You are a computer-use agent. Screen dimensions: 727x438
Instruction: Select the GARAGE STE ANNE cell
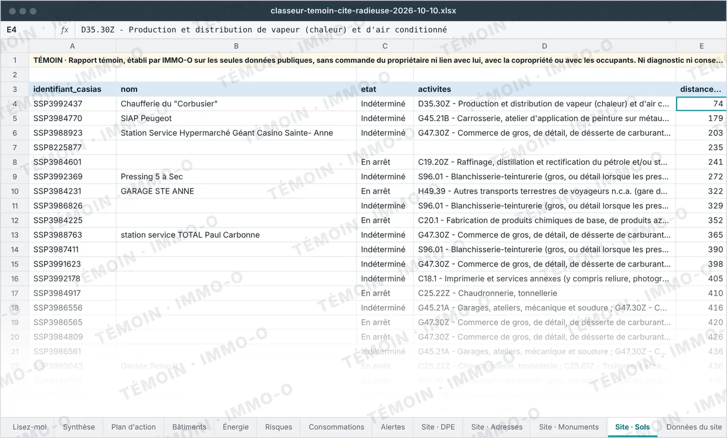[x=236, y=191]
